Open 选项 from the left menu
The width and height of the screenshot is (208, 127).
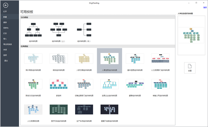[x=5, y=55]
